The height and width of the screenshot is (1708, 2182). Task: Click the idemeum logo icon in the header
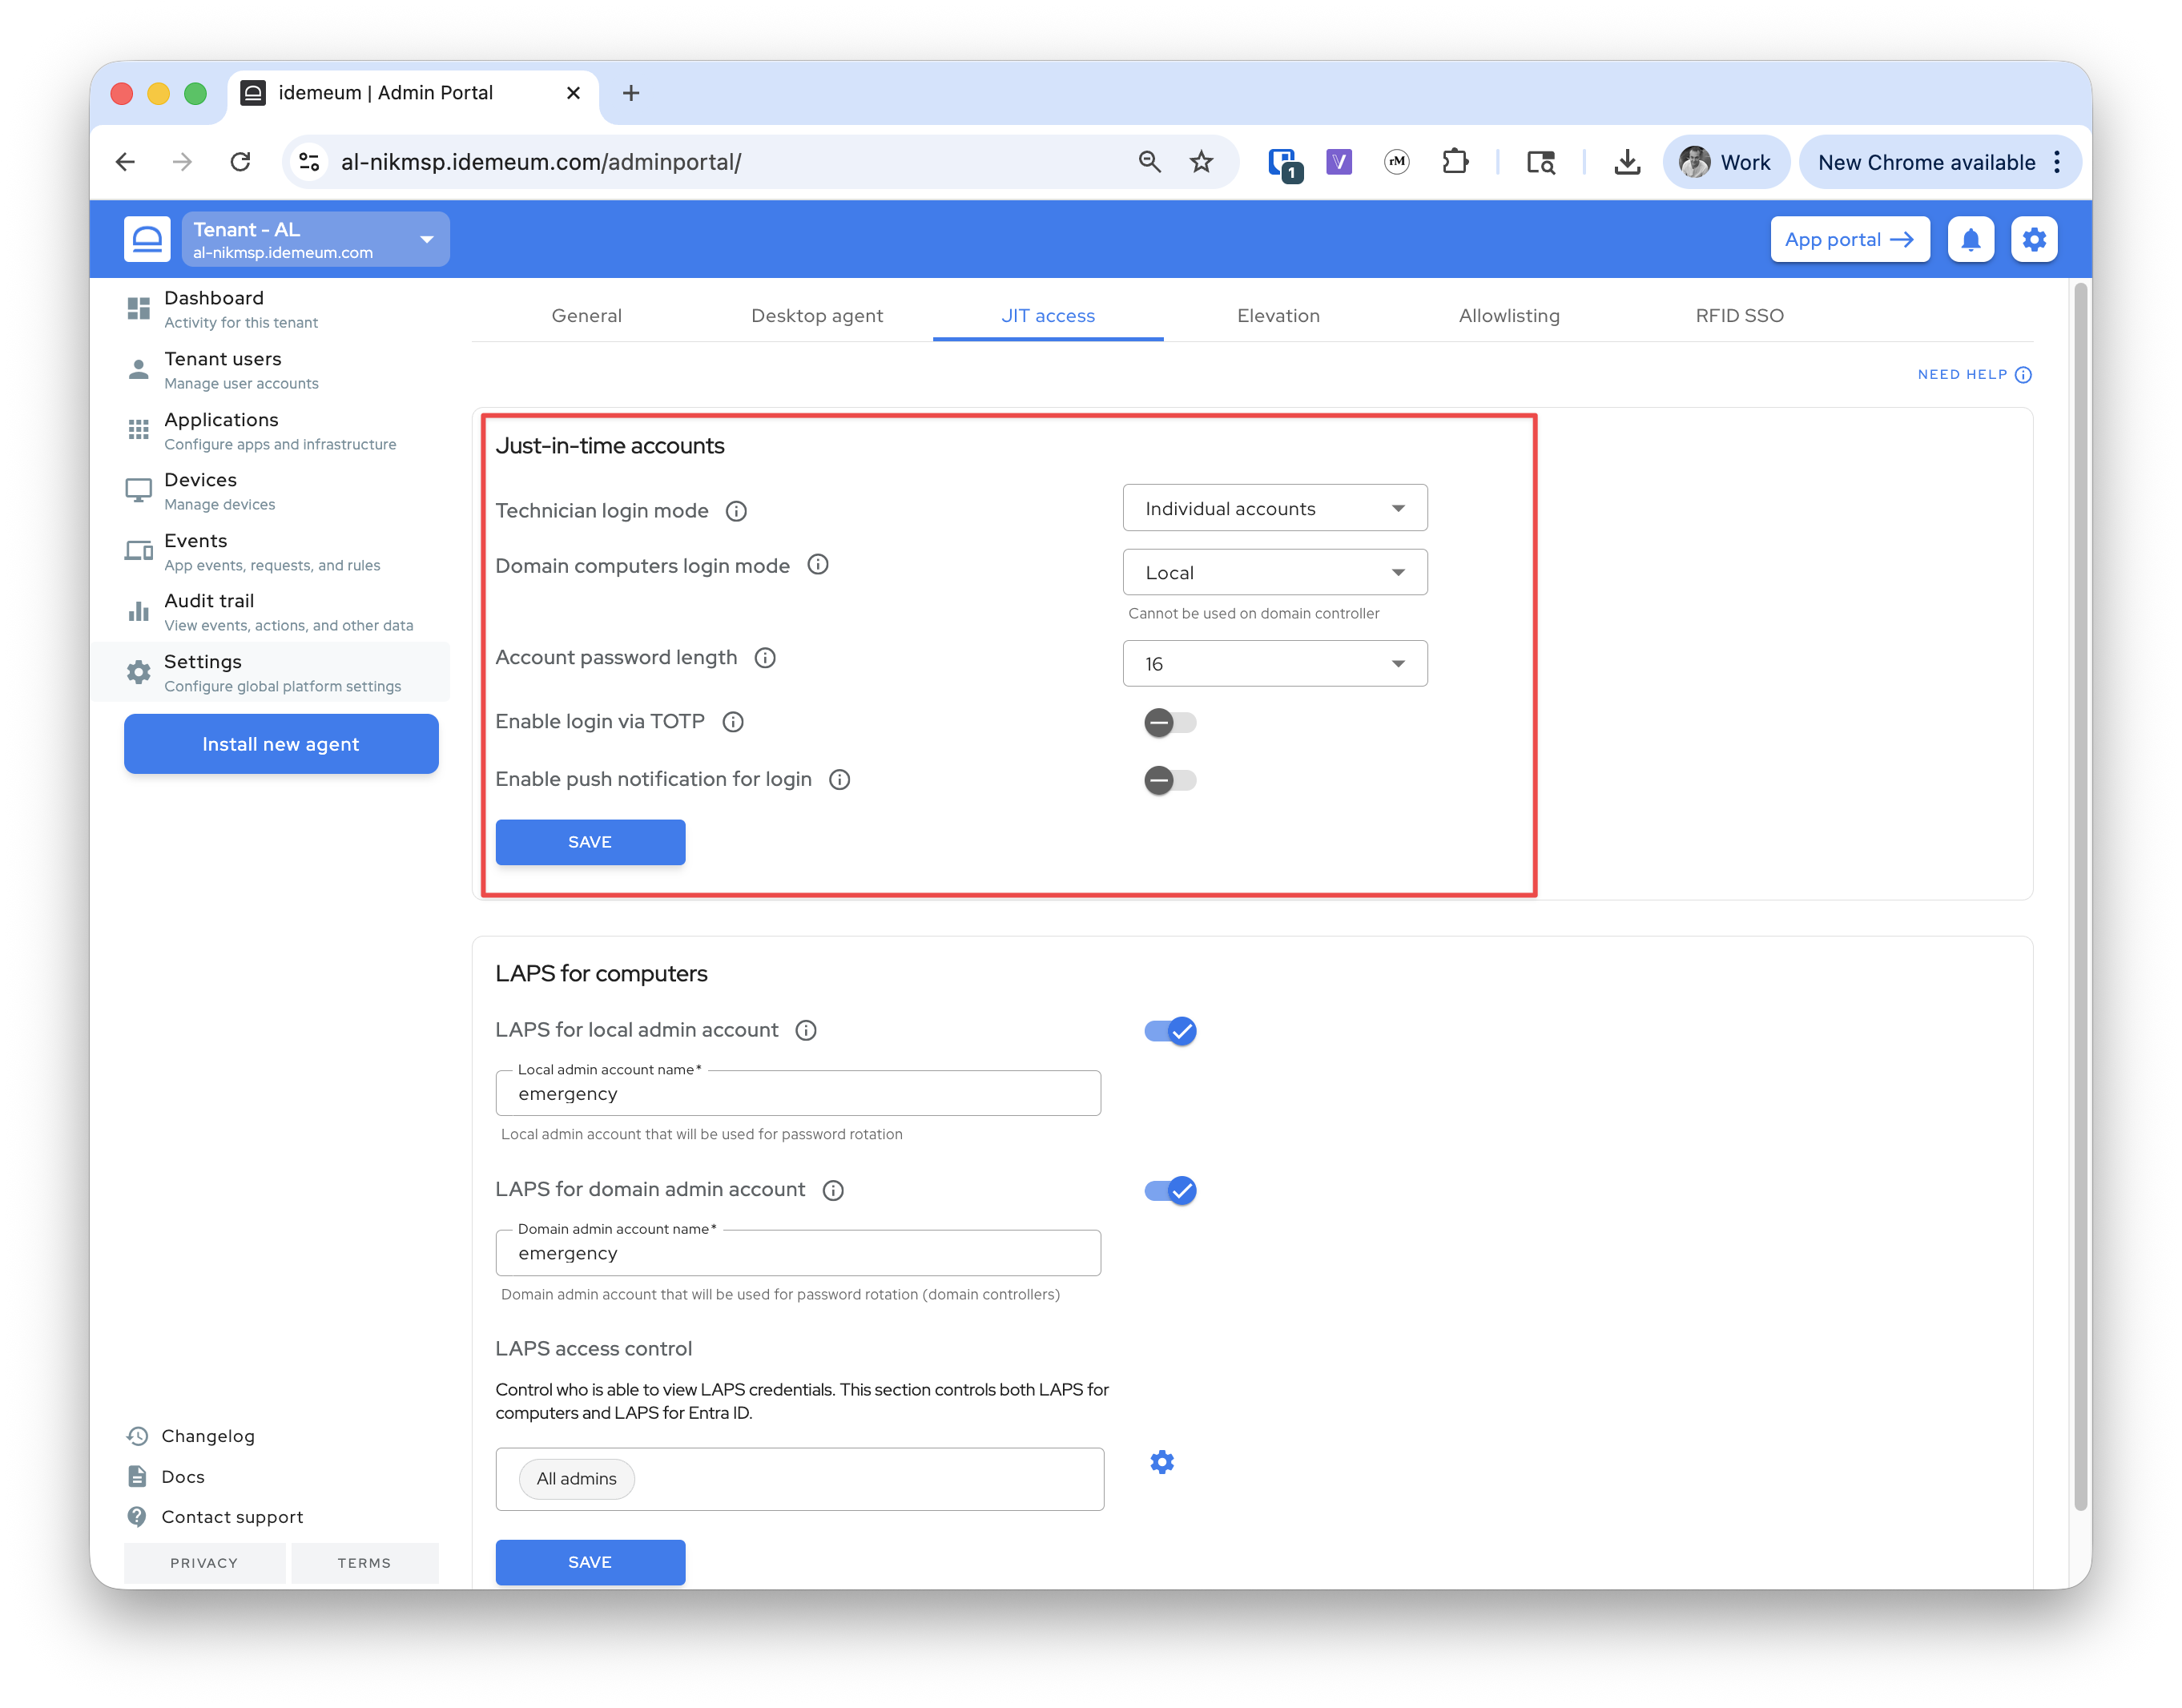[x=147, y=240]
